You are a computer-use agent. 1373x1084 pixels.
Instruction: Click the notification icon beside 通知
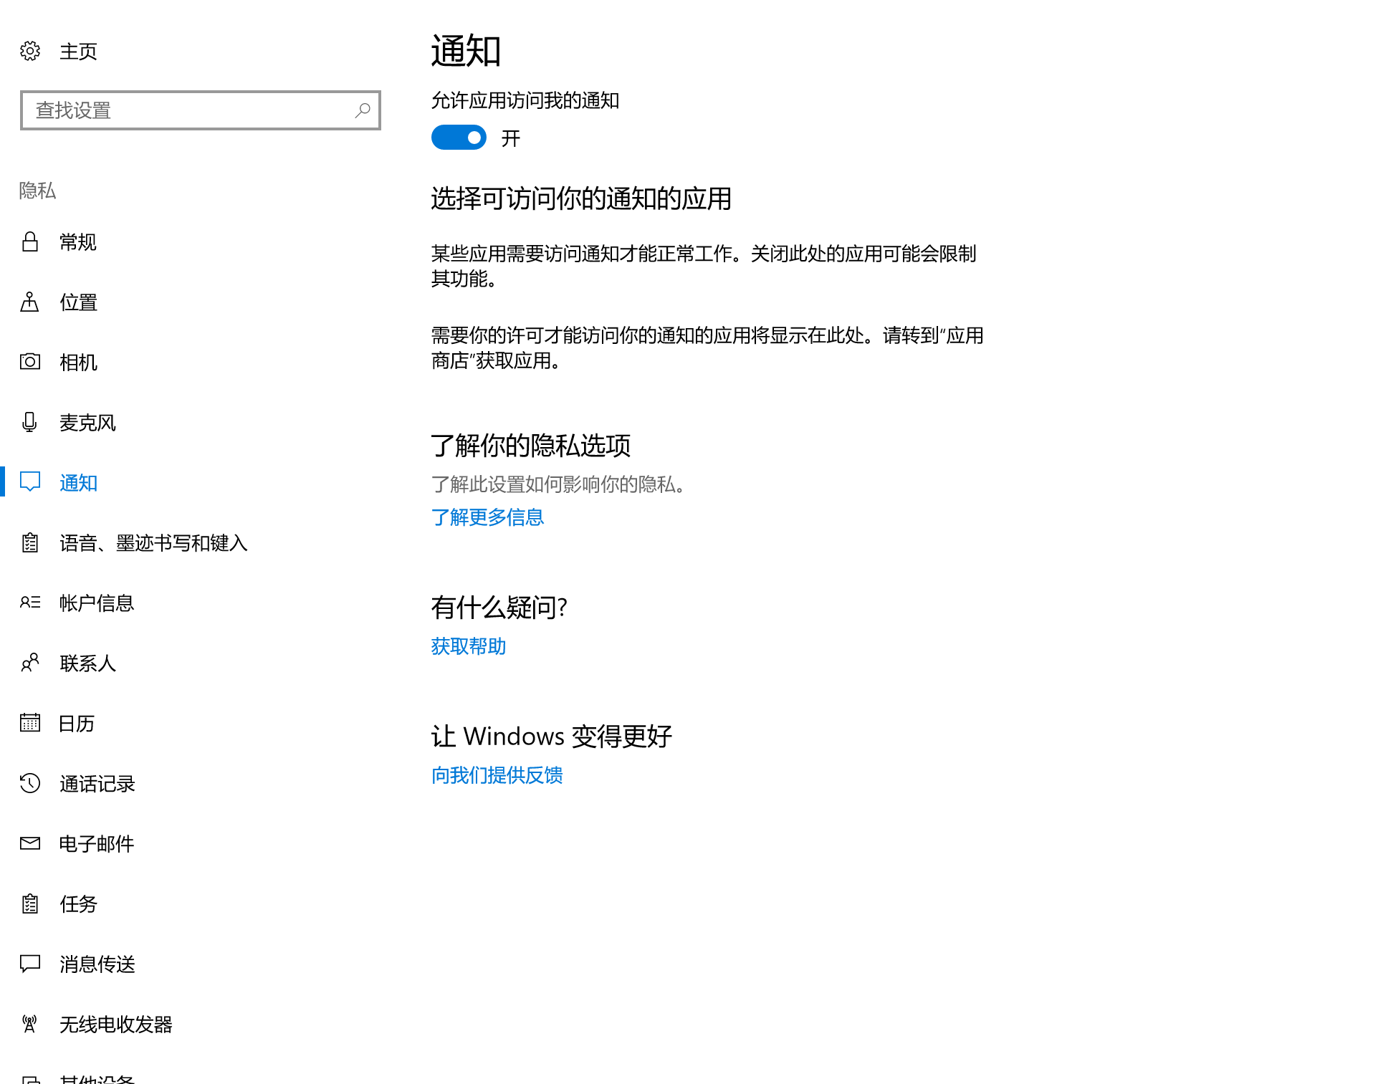pyautogui.click(x=30, y=481)
